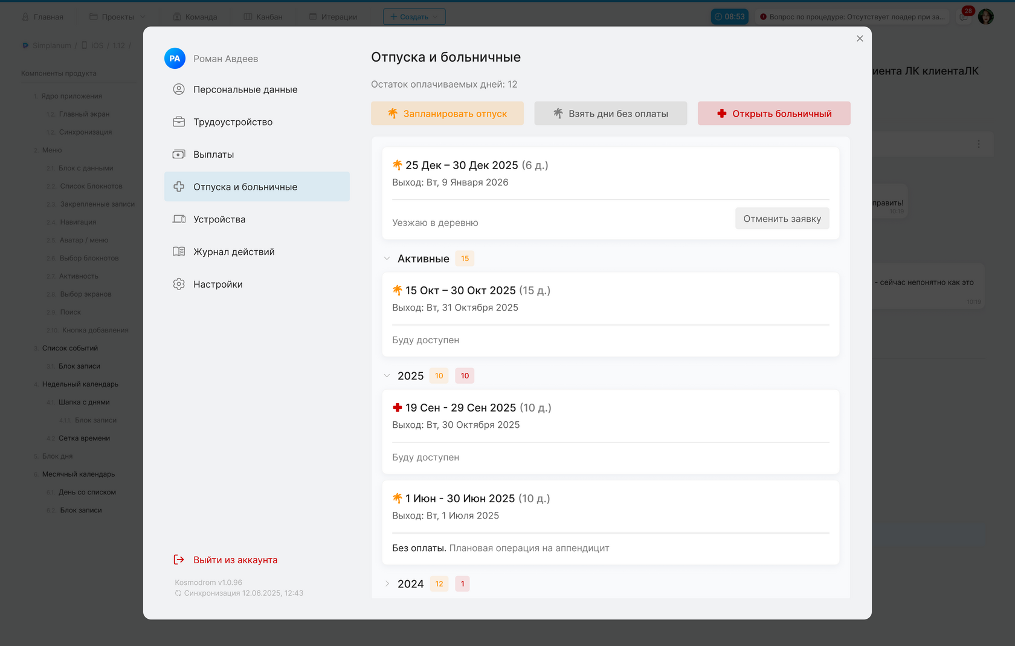Click the gear icon beside Настройки
1015x646 pixels.
click(179, 284)
